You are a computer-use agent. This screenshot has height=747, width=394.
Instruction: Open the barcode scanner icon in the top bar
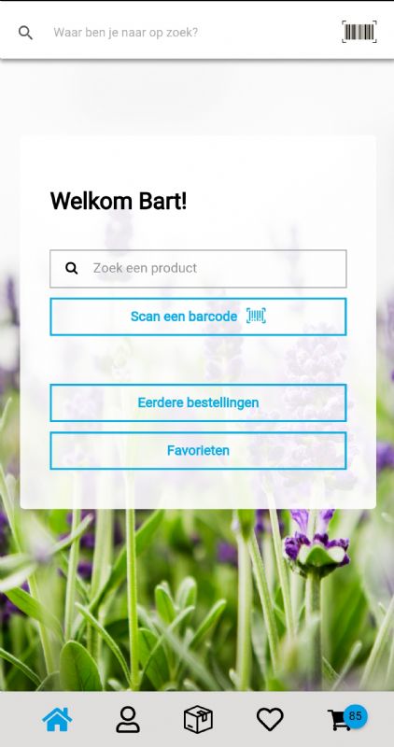359,32
